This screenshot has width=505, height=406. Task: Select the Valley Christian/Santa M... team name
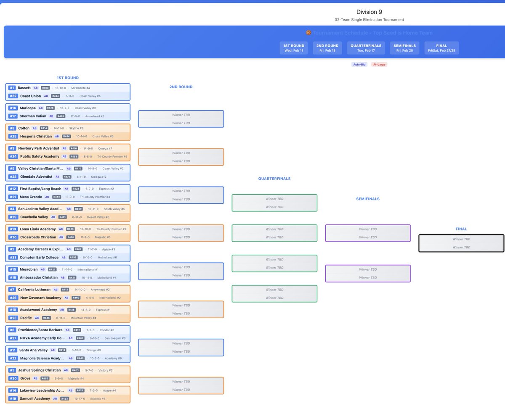[x=40, y=169]
